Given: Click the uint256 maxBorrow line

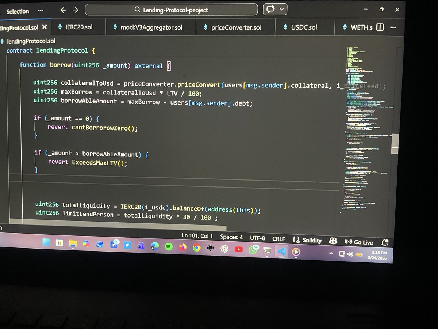Looking at the screenshot, I should pos(117,92).
